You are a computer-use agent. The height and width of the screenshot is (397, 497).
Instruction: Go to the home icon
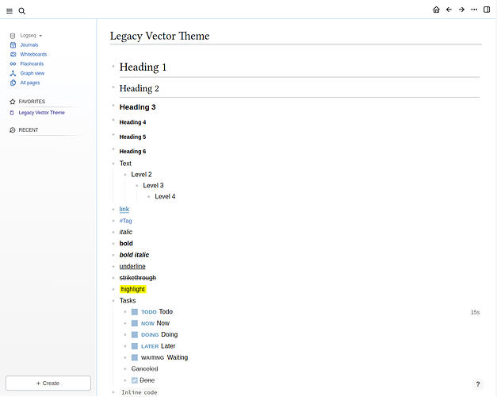436,10
